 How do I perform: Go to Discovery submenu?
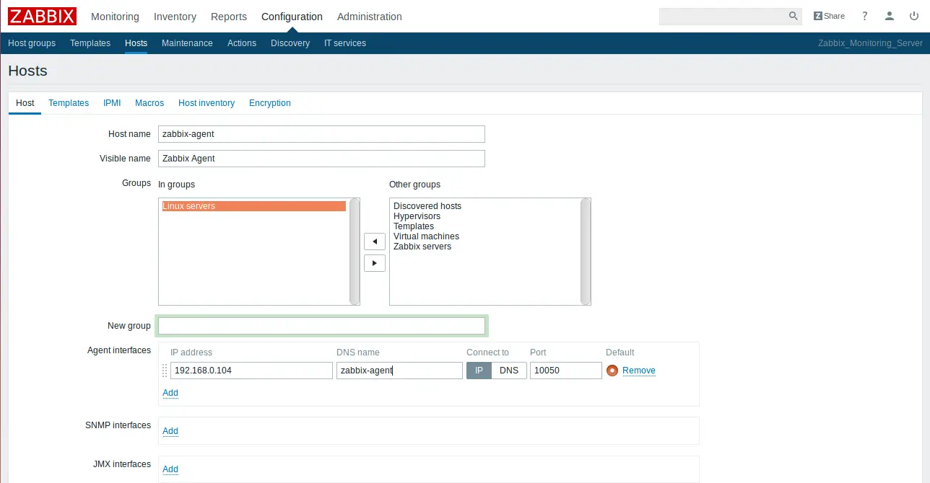pos(290,43)
